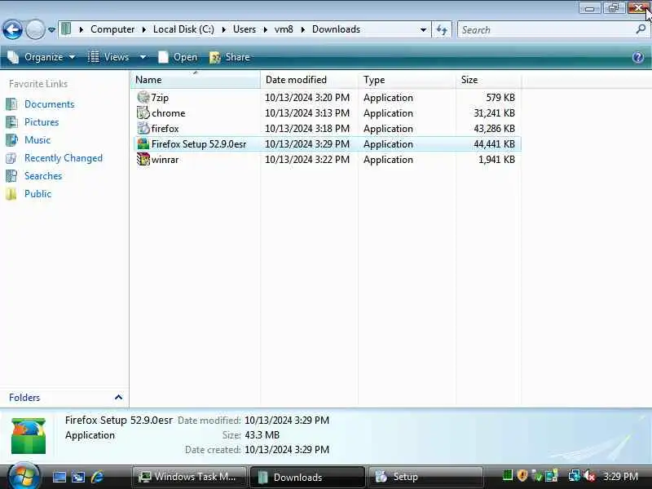652x489 pixels.
Task: Click the folder icon in address bar
Action: 66,29
